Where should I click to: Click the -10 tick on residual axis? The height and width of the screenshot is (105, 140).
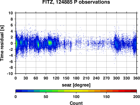coord(10,74)
